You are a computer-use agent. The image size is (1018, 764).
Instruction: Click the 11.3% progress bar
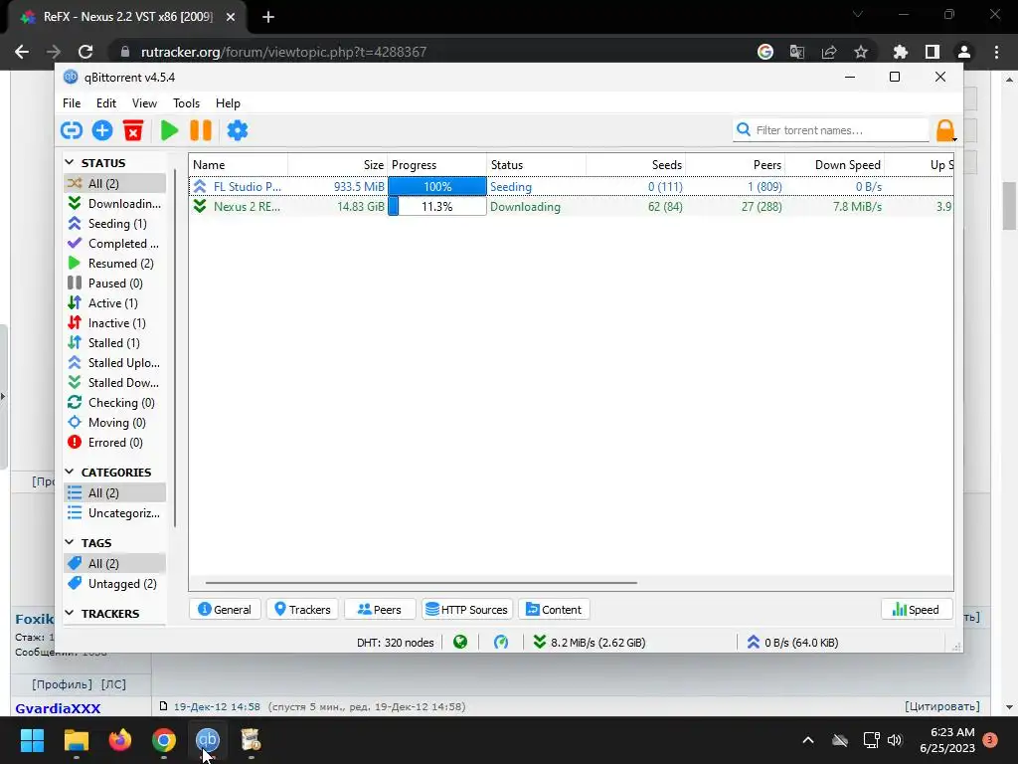pos(437,207)
